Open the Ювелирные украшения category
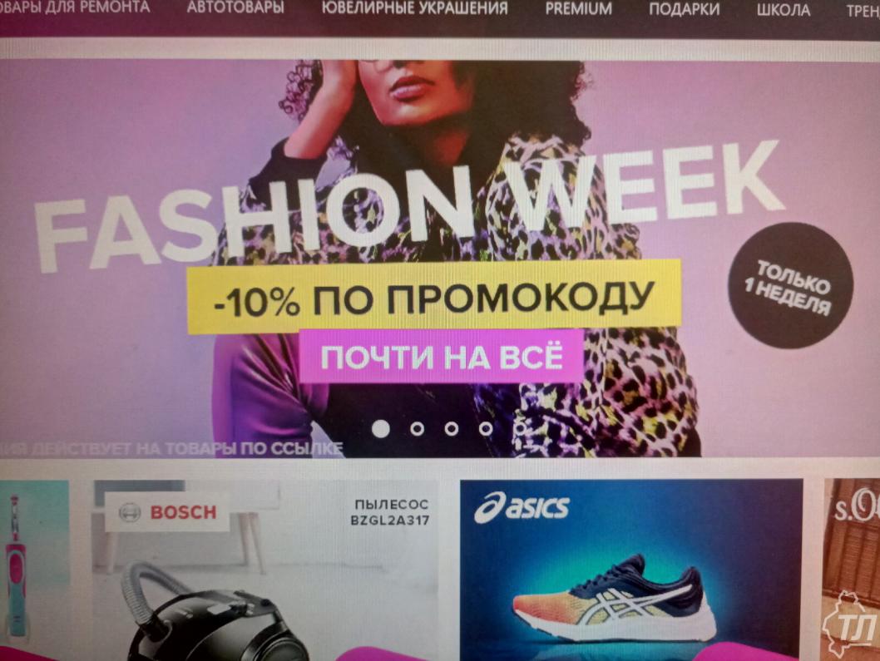This screenshot has width=880, height=661. [415, 8]
